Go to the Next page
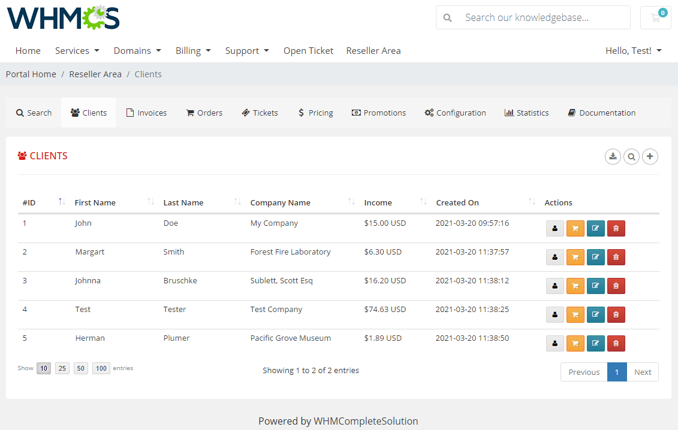The image size is (678, 430). tap(643, 372)
